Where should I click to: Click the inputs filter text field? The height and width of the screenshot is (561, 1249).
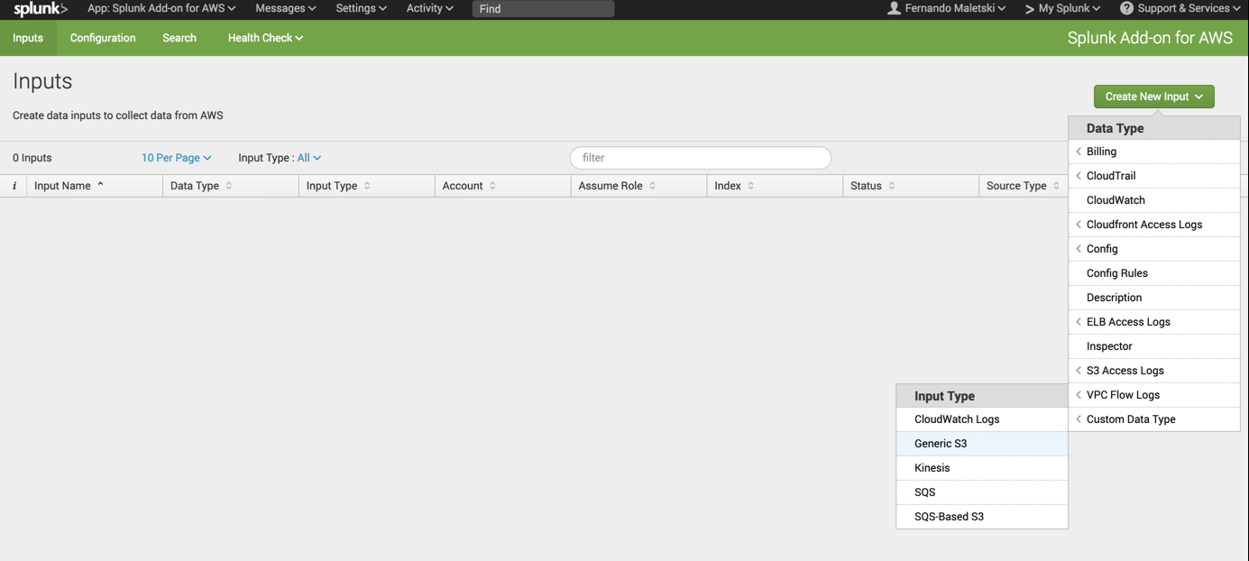[701, 158]
